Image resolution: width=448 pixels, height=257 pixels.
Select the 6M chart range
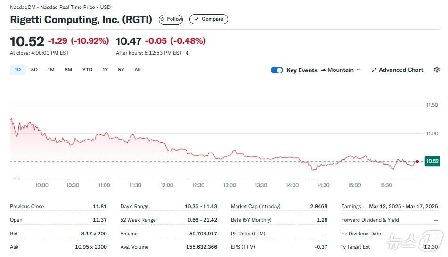click(x=68, y=70)
